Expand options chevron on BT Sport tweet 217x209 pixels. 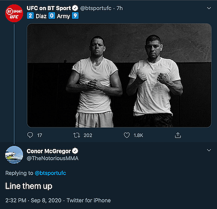209,8
